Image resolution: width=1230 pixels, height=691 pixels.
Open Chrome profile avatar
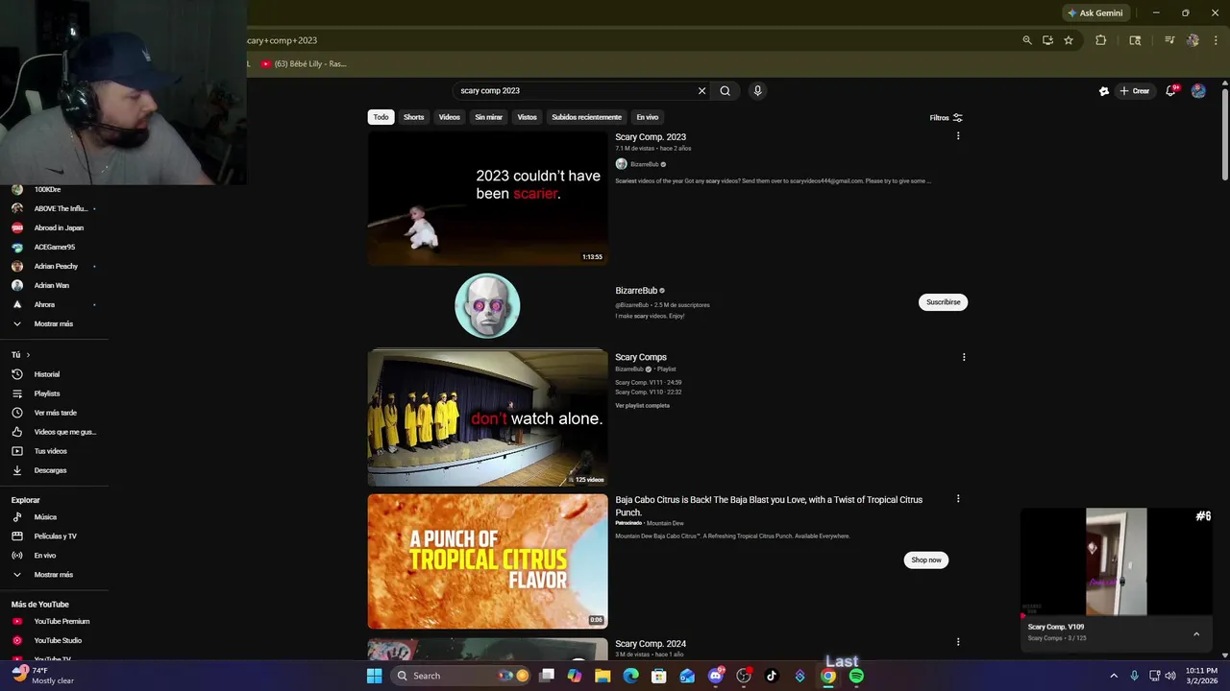1193,40
